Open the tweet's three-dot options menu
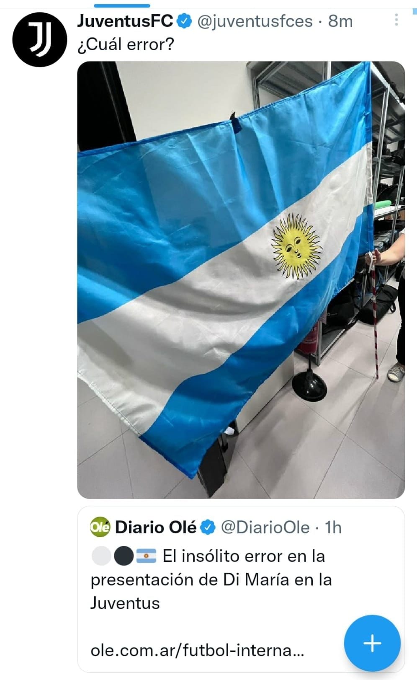 (x=396, y=20)
